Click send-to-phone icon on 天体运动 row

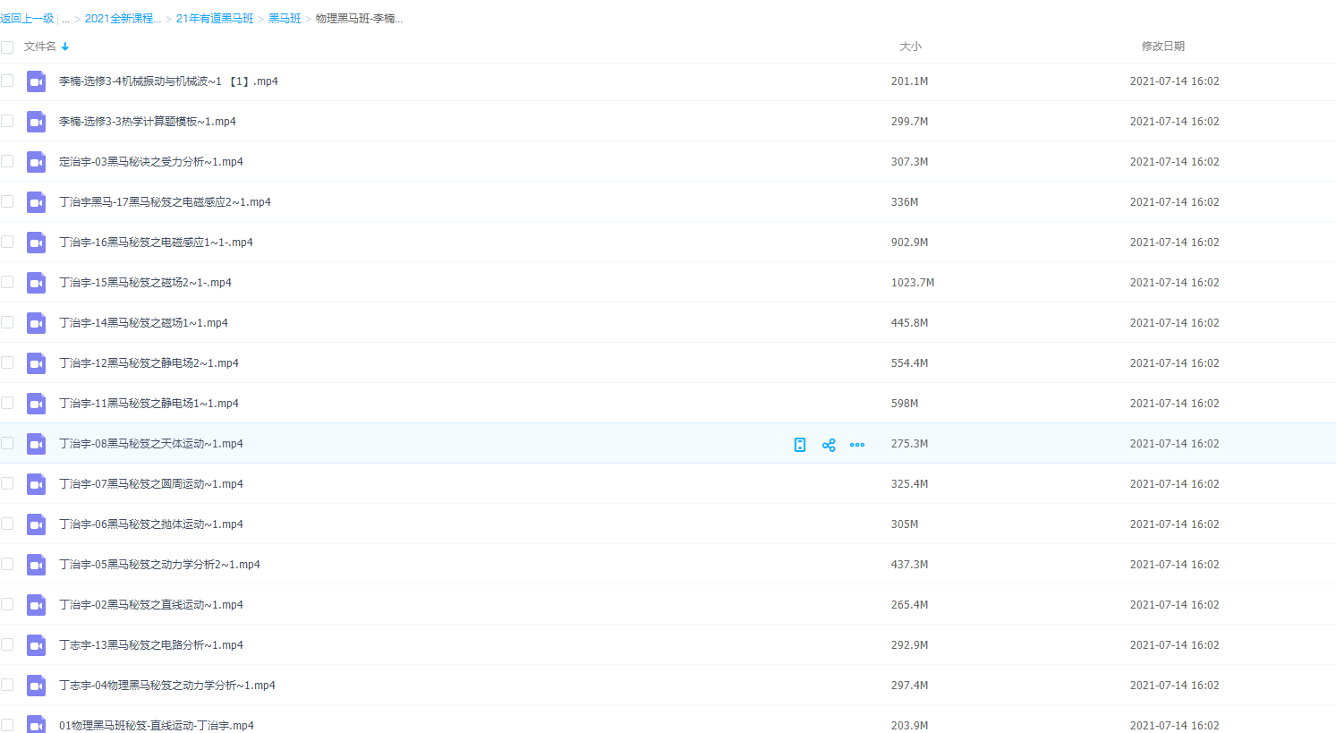(800, 445)
